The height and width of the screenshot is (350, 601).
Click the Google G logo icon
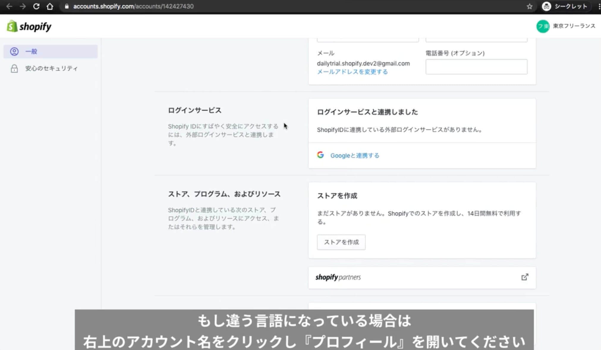(320, 155)
